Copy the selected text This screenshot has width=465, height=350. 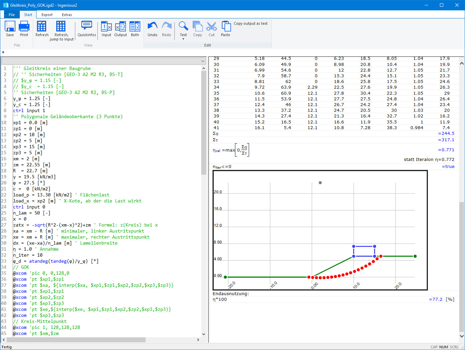[x=197, y=29]
